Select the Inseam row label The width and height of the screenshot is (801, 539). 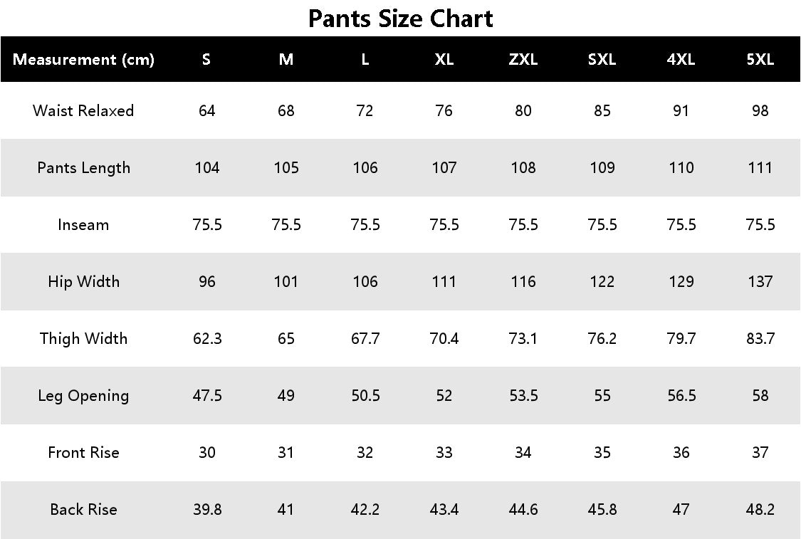point(83,225)
